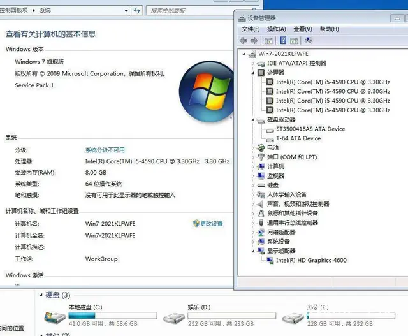Collapse the Win7-2021KLFWFE root node
Viewport: 408px width, 336px height.
click(244, 54)
